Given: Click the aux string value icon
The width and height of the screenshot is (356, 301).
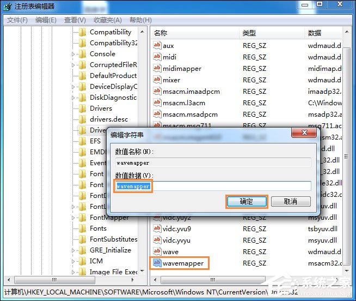Looking at the screenshot, I should [157, 46].
